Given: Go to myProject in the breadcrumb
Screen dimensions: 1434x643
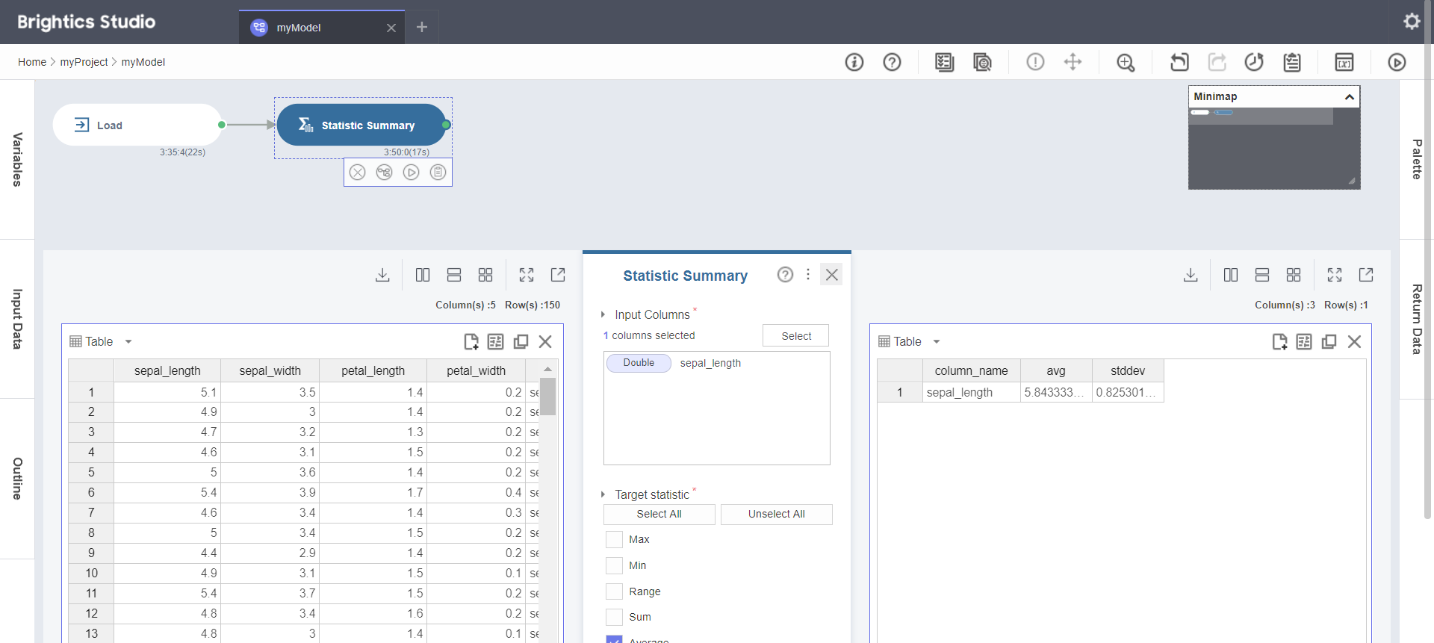Looking at the screenshot, I should coord(84,62).
